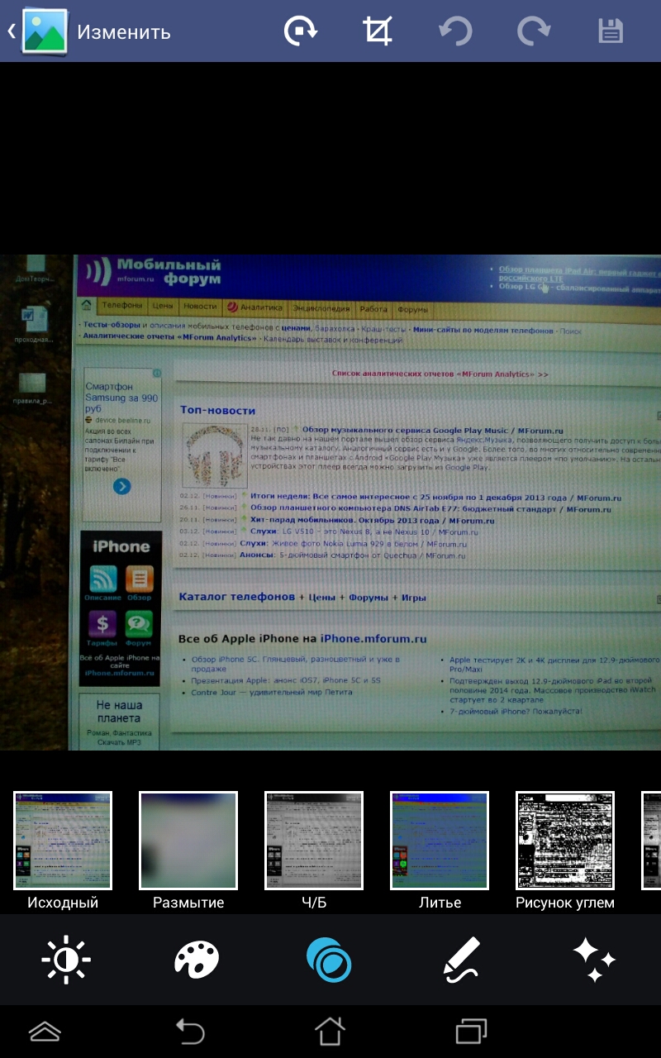Tap the rotate image icon
This screenshot has height=1058, width=661.
pos(300,31)
